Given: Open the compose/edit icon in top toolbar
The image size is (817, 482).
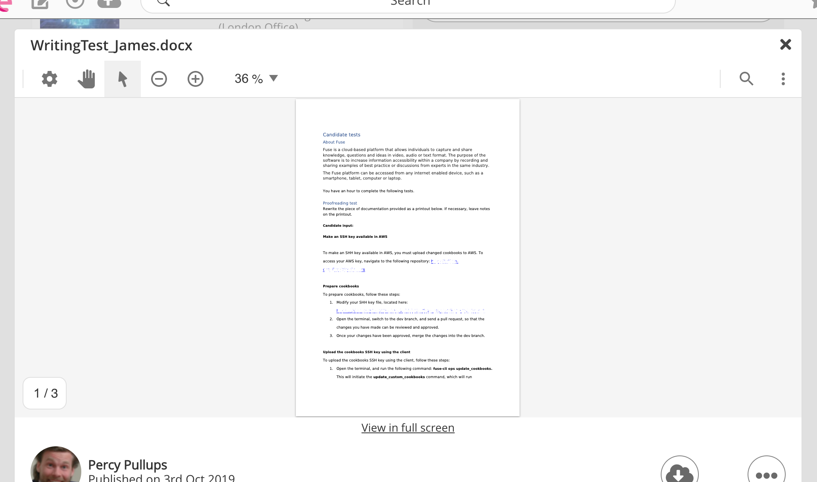Looking at the screenshot, I should (40, 3).
